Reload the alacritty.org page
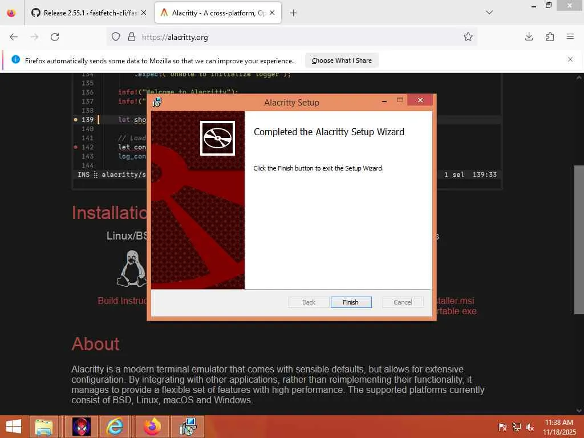The height and width of the screenshot is (438, 584). (x=55, y=37)
